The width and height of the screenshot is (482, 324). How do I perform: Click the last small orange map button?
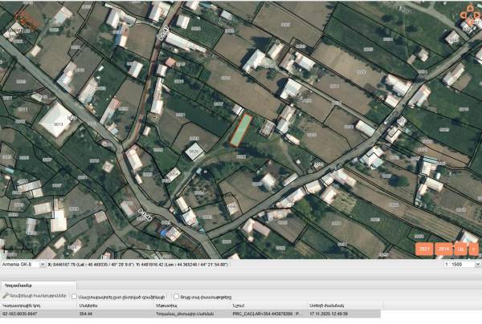tap(474, 249)
